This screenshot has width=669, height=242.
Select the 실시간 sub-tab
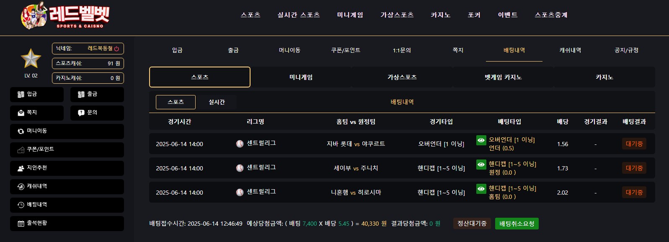(x=217, y=102)
